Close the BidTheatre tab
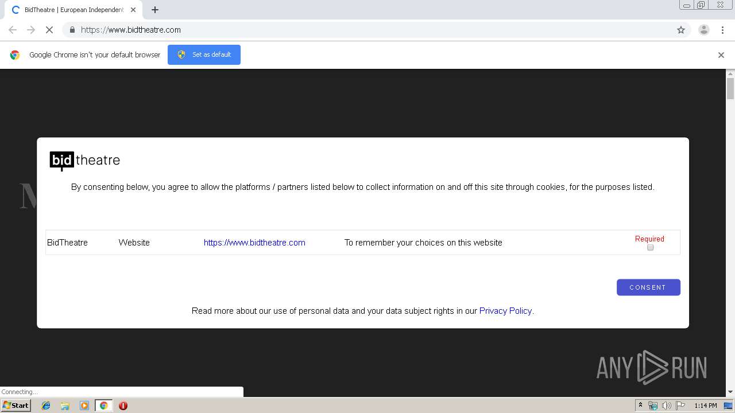This screenshot has height=413, width=735. pyautogui.click(x=133, y=10)
